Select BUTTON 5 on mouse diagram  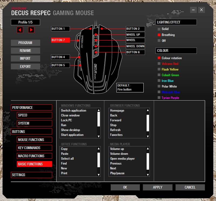(x=60, y=65)
